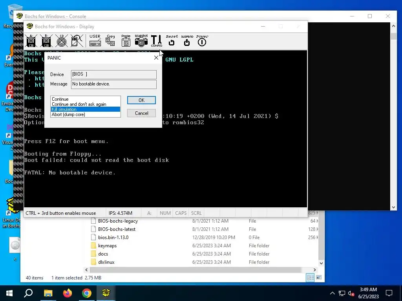Image resolution: width=402 pixels, height=301 pixels.
Task: Click the floppy B: drive icon
Action: click(46, 41)
